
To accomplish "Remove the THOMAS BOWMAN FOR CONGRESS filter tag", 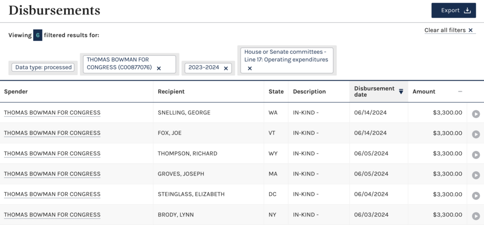I will (159, 68).
